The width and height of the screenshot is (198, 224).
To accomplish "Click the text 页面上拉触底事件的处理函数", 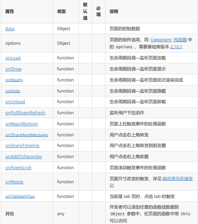I will tap(137, 124).
